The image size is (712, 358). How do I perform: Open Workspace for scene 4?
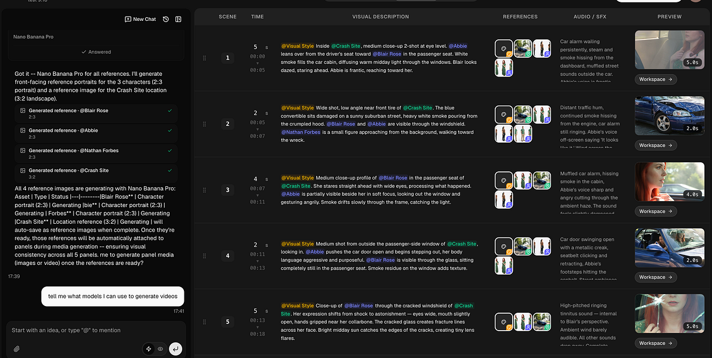coord(656,277)
